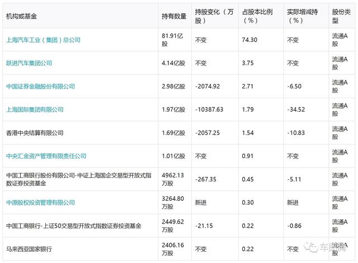The height and width of the screenshot is (263, 358).
Task: Open the 上海国际集团有限公司 link
Action: tap(35, 110)
